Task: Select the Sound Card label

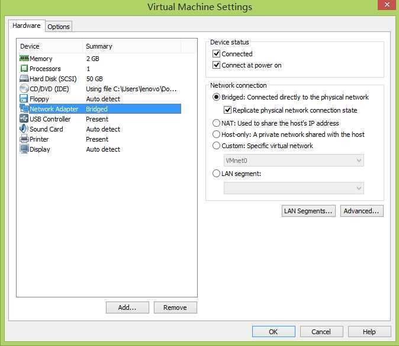Action: [x=46, y=129]
